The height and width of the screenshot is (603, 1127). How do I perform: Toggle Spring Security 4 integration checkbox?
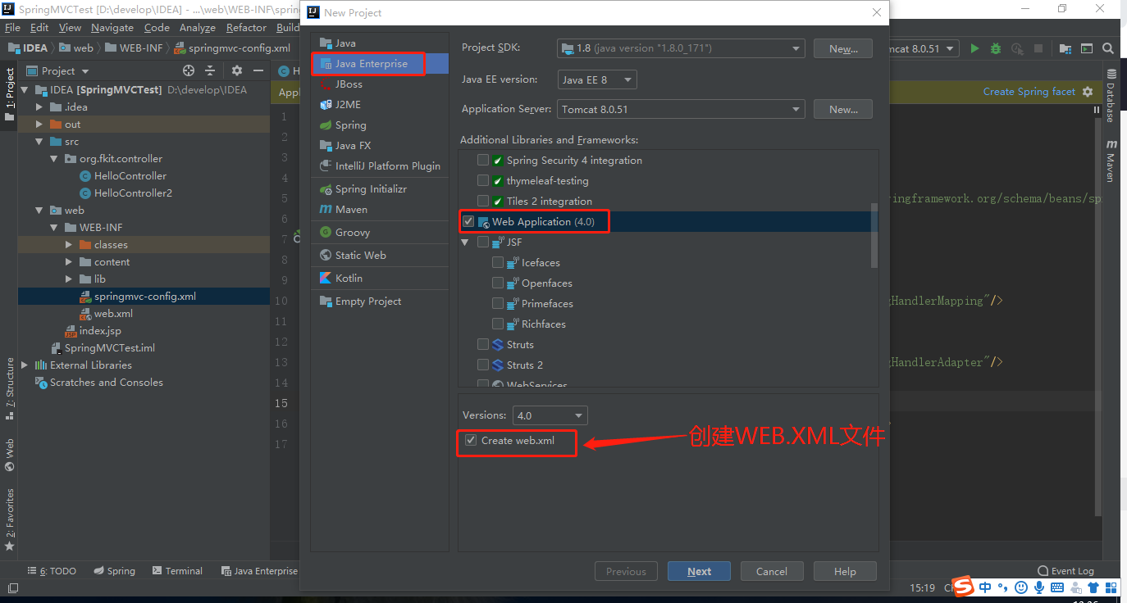(483, 161)
